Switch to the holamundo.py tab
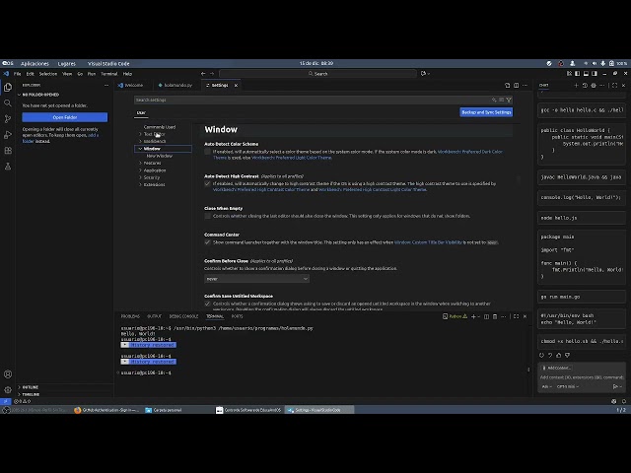 pos(175,86)
